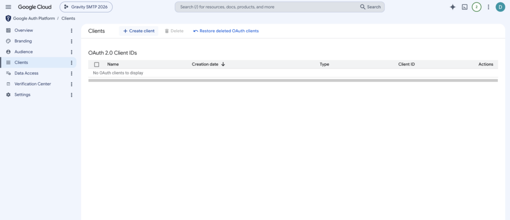Open the notifications badge showing 2
510x220 pixels.
[477, 7]
